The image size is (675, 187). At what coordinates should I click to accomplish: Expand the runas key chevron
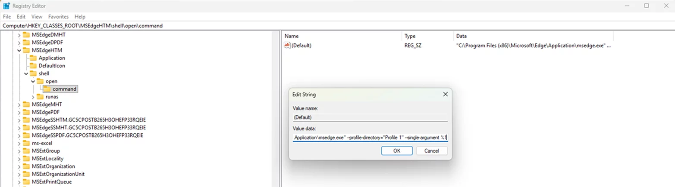(x=33, y=97)
